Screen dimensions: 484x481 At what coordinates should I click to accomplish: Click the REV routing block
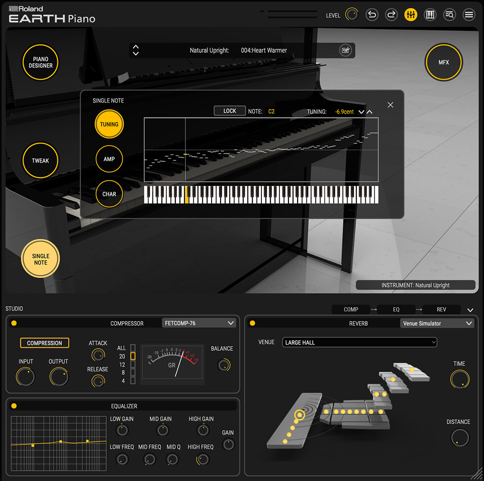(441, 309)
